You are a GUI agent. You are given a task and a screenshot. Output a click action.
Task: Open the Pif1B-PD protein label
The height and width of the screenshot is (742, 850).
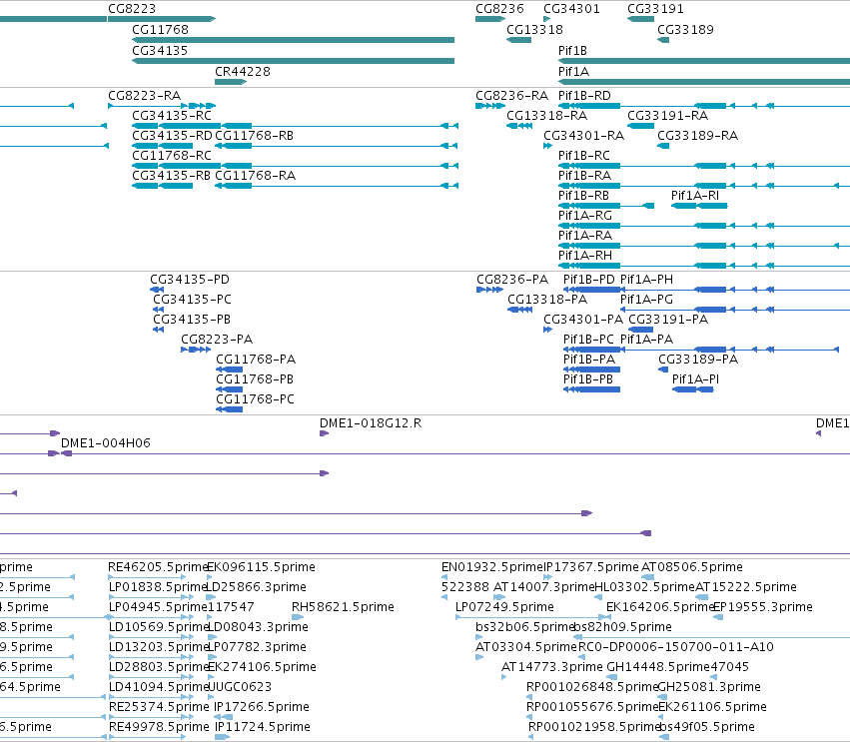[x=589, y=280]
